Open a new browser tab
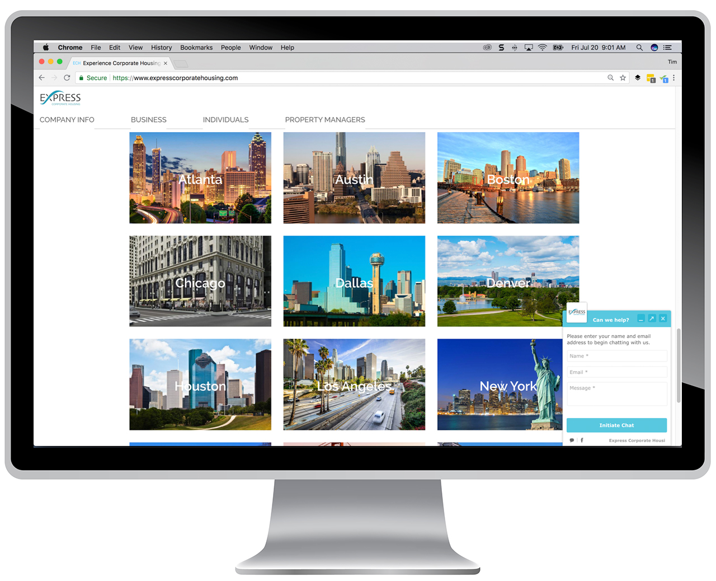The width and height of the screenshot is (716, 581). [181, 64]
